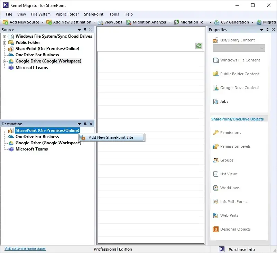Click the Microsoft Teams icon in Destination tree
Image resolution: width=277 pixels, height=253 pixels.
pyautogui.click(x=11, y=149)
